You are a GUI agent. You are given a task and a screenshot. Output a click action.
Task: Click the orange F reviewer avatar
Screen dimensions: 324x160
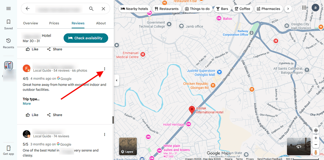pos(27,68)
